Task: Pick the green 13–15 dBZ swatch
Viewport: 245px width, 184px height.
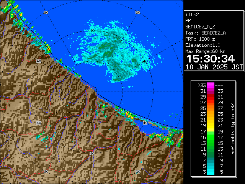Action: click(x=211, y=143)
